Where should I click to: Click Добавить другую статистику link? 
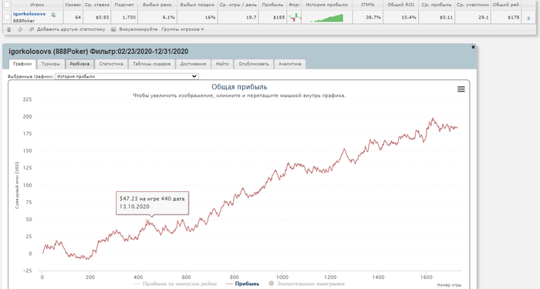point(71,29)
